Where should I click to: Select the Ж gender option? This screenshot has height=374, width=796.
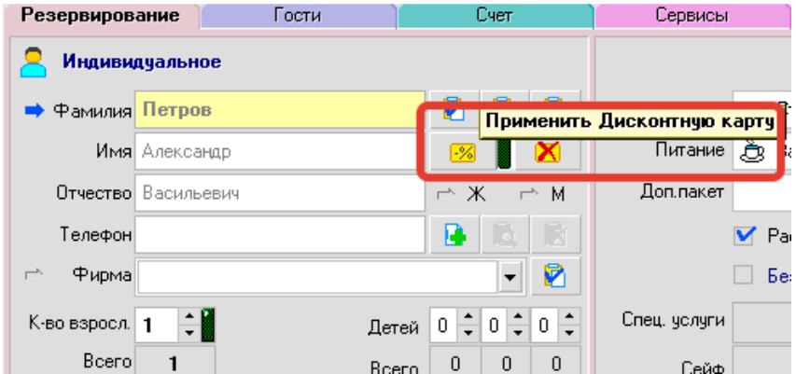[x=477, y=193]
